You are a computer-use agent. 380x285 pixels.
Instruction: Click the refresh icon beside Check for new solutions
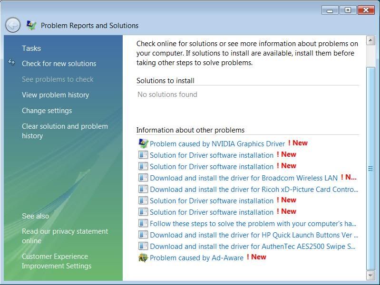pos(12,63)
